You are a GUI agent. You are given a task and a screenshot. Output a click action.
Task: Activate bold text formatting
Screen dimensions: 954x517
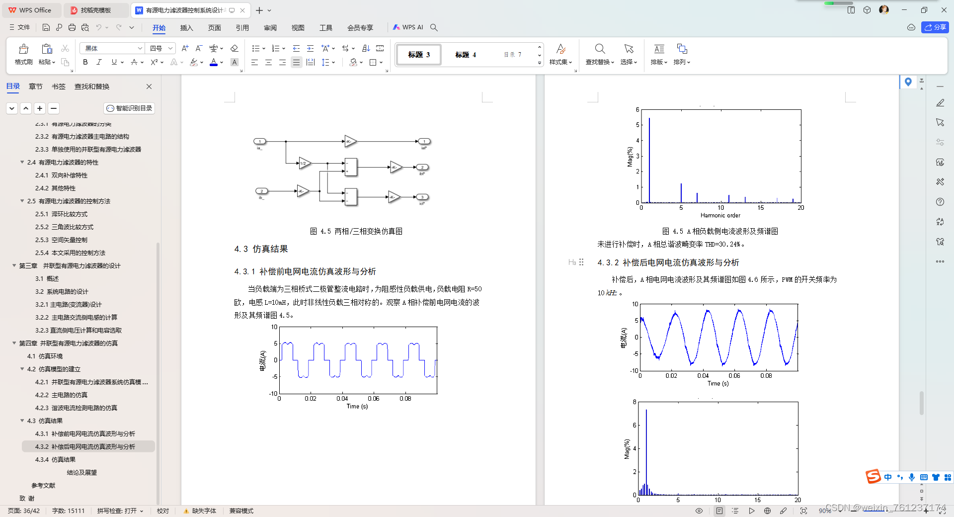(x=85, y=62)
